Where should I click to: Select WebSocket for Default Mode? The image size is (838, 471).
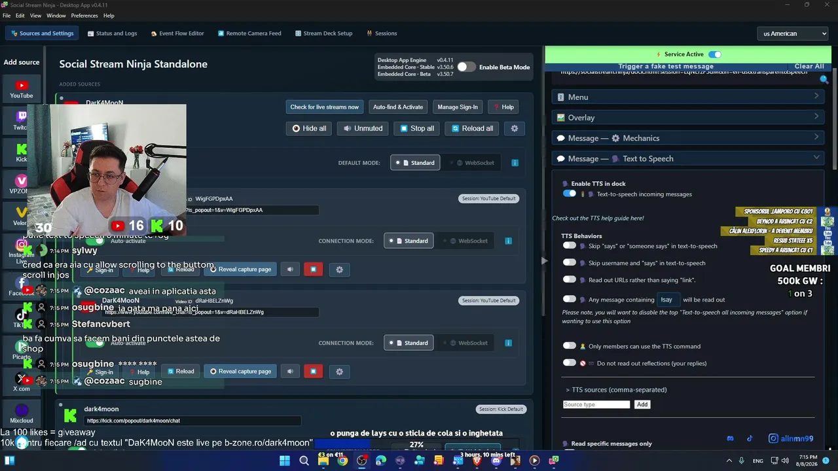475,163
